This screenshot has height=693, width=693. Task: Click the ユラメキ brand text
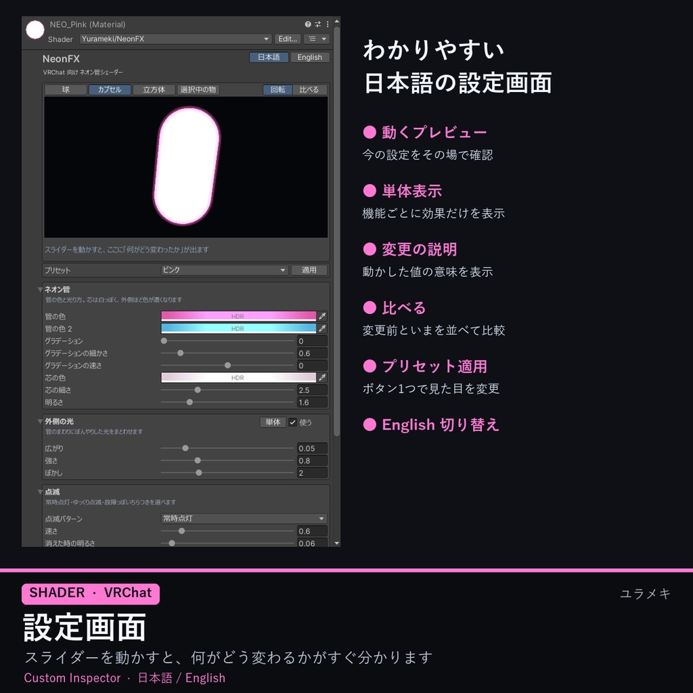(x=645, y=593)
